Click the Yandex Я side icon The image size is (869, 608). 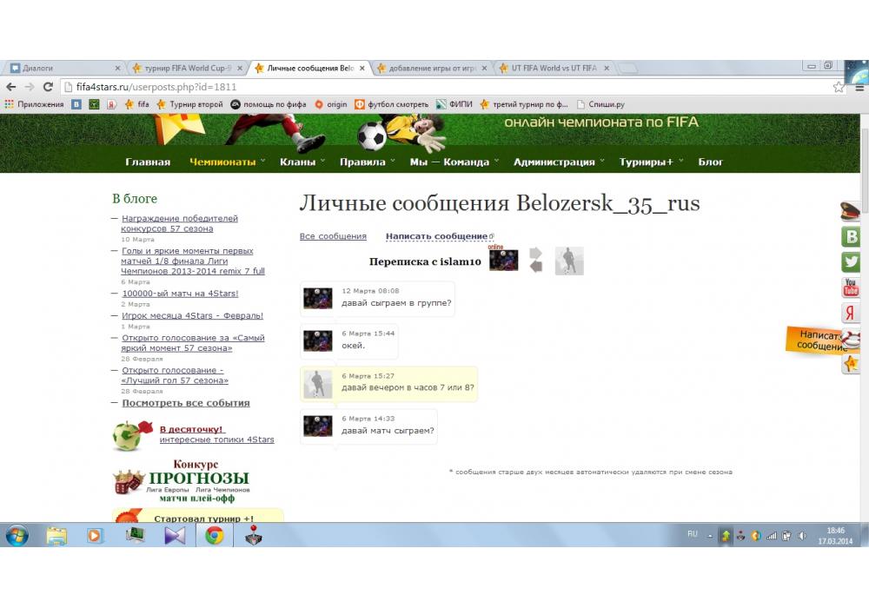pyautogui.click(x=851, y=313)
